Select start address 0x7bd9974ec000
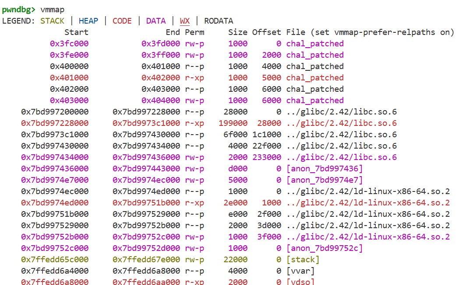Image resolution: width=459 pixels, height=285 pixels. click(55, 191)
